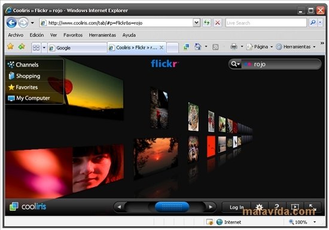Image resolution: width=329 pixels, height=230 pixels.
Task: Click the browser Forward arrow button
Action: pos(23,23)
